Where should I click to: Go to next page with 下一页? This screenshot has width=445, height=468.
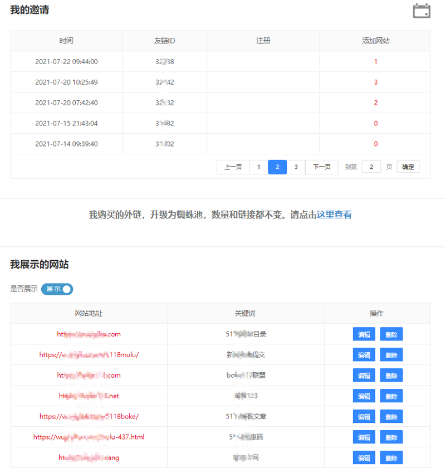coord(321,167)
